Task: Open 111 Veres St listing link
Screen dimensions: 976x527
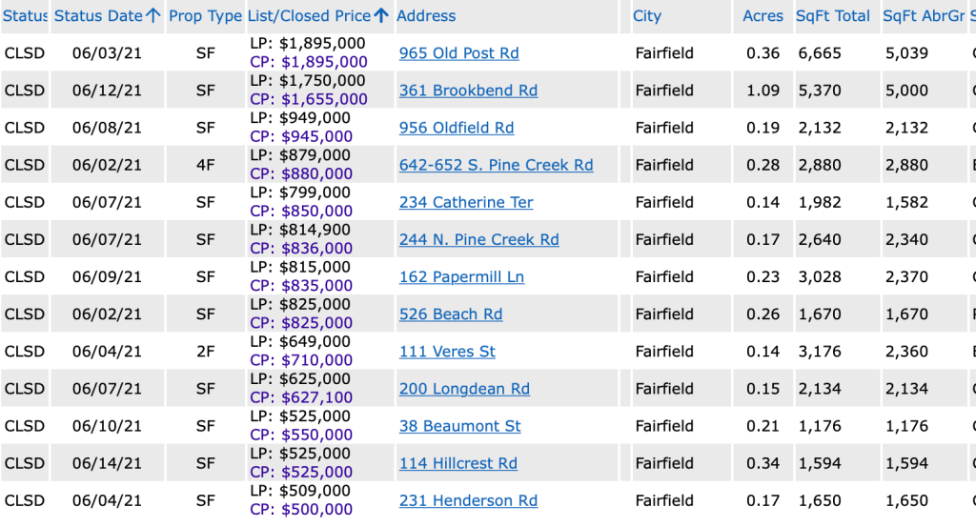Action: tap(447, 351)
